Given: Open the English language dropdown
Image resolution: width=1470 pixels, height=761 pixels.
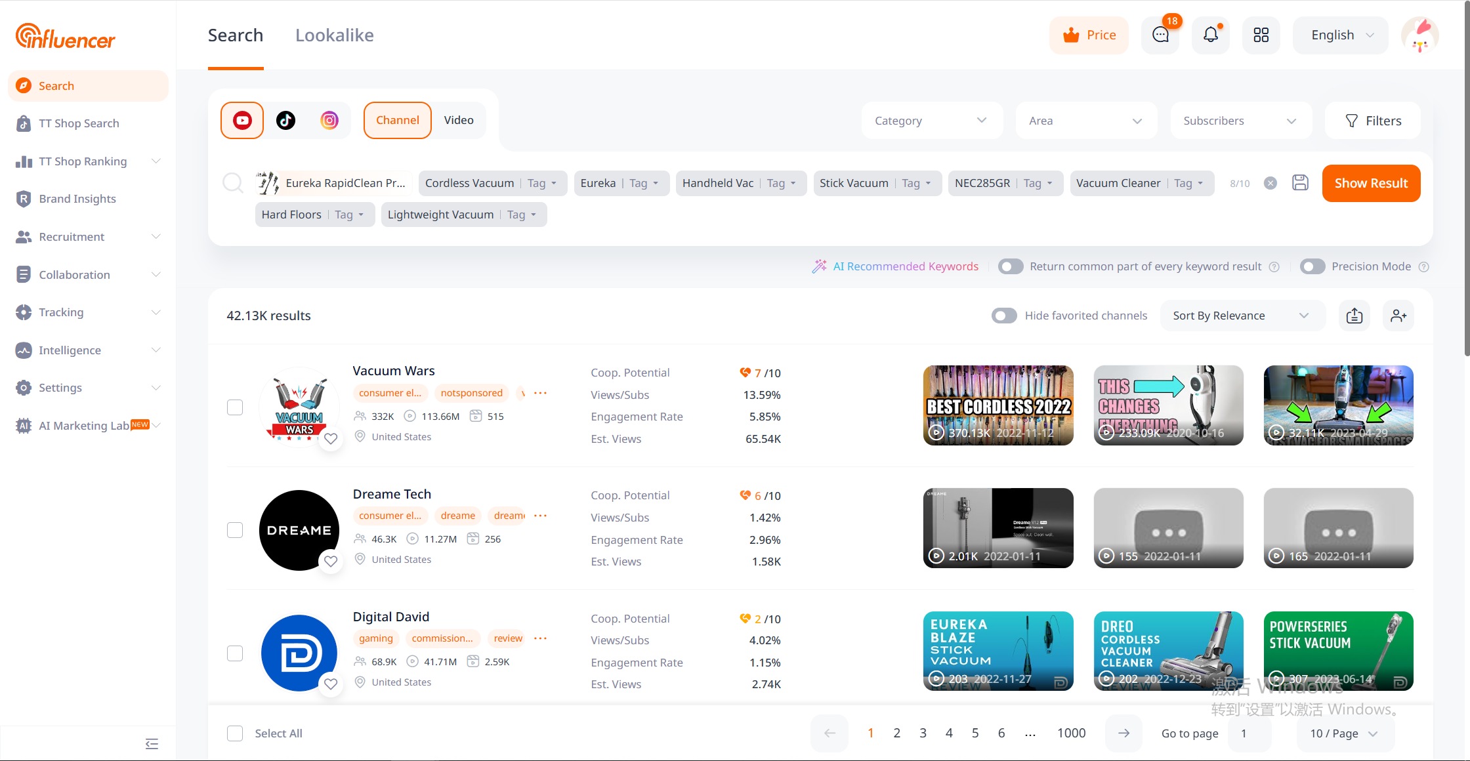Looking at the screenshot, I should 1340,35.
